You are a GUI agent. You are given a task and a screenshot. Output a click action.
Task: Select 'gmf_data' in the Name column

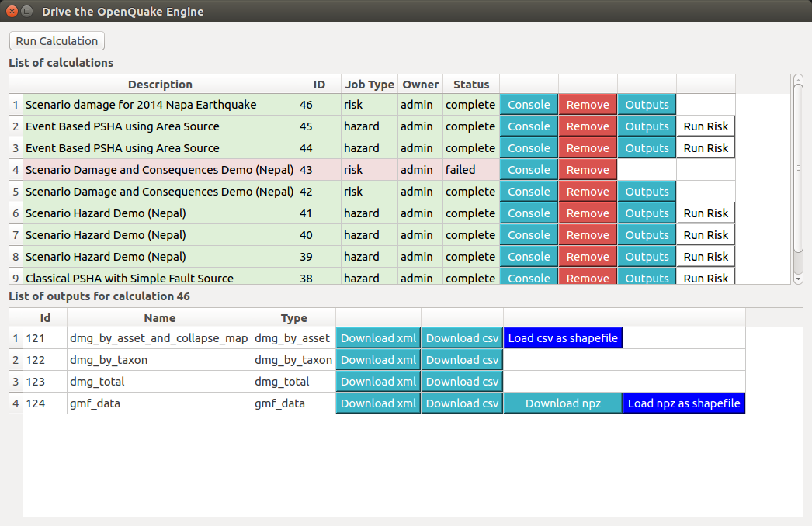point(159,403)
